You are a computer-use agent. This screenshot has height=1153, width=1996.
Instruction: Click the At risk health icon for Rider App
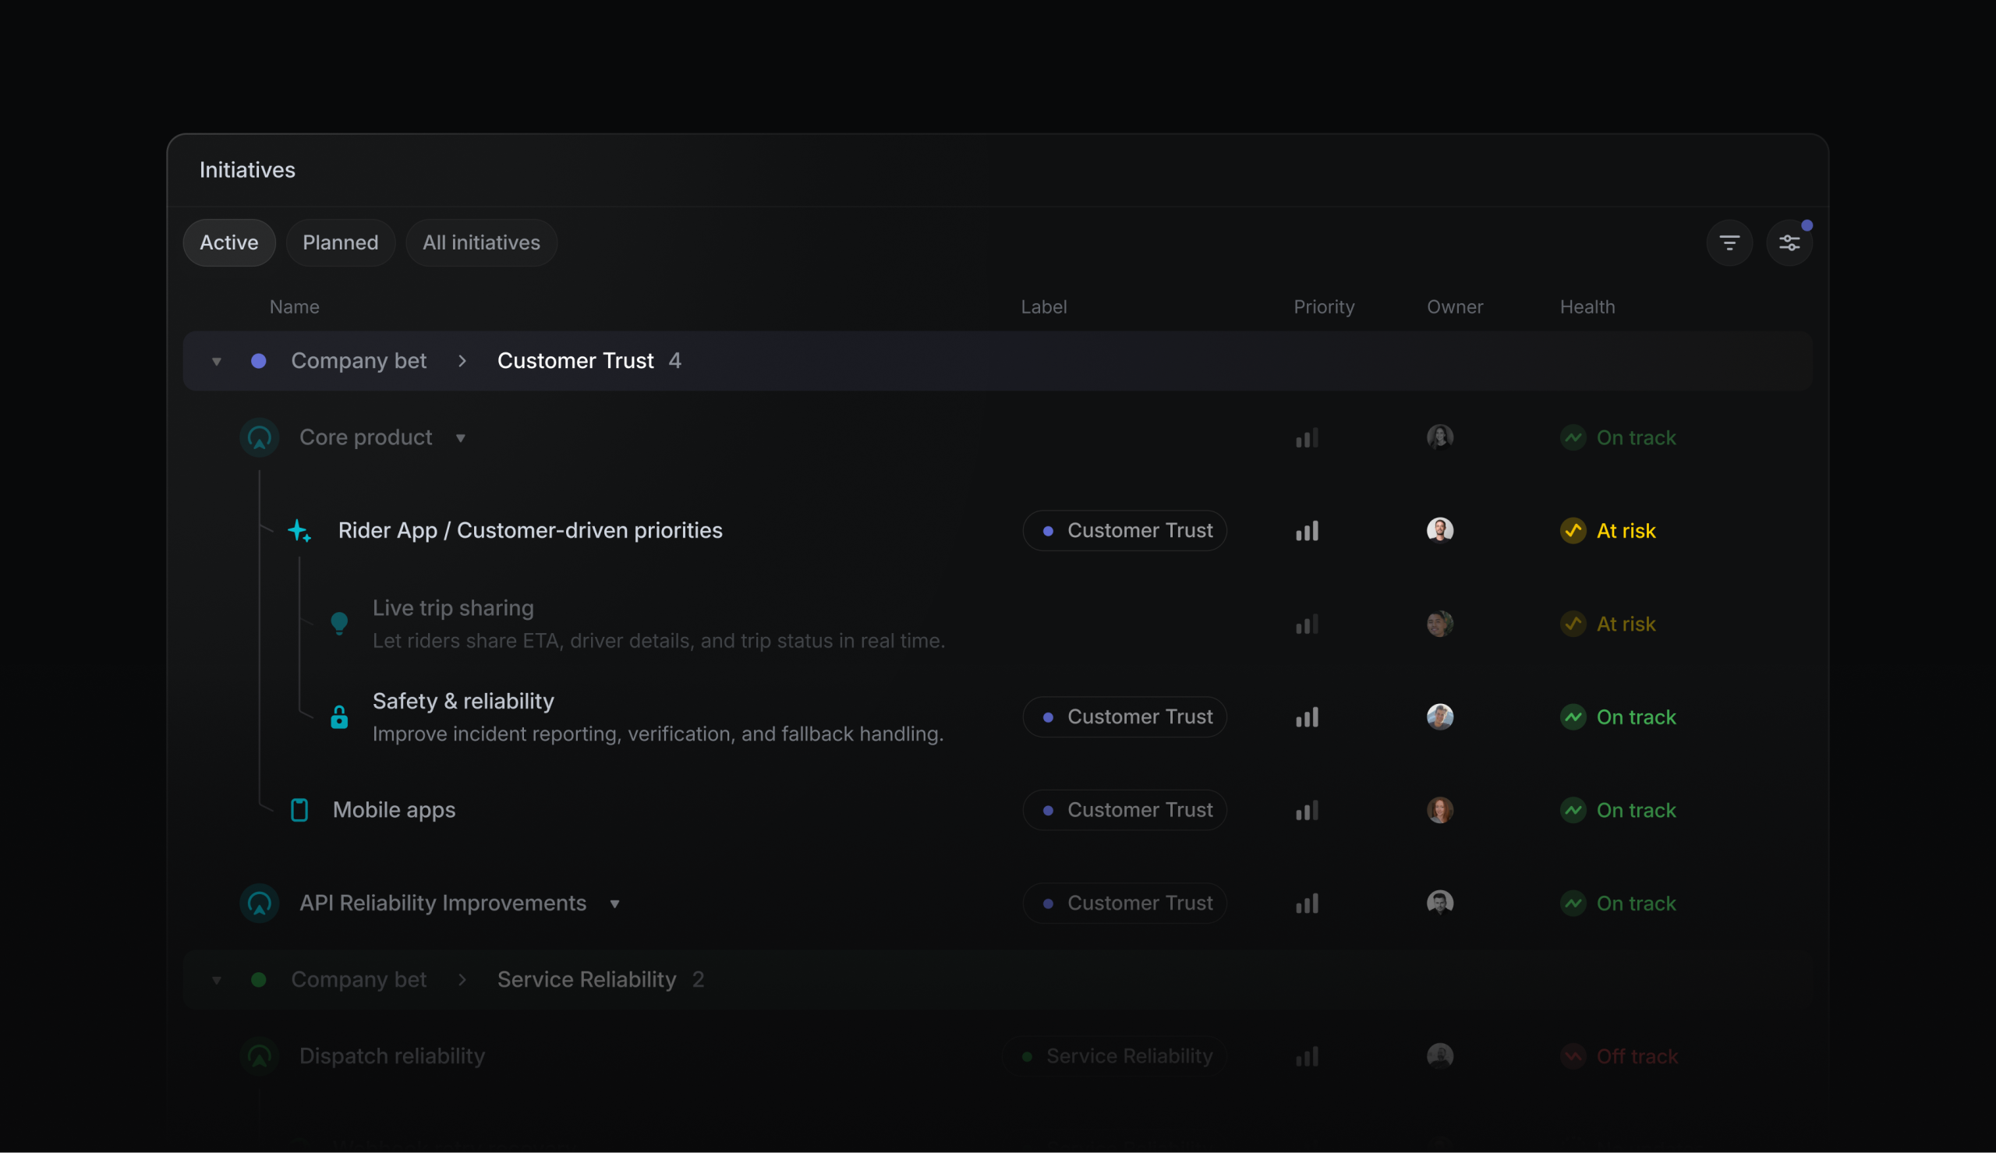point(1573,531)
